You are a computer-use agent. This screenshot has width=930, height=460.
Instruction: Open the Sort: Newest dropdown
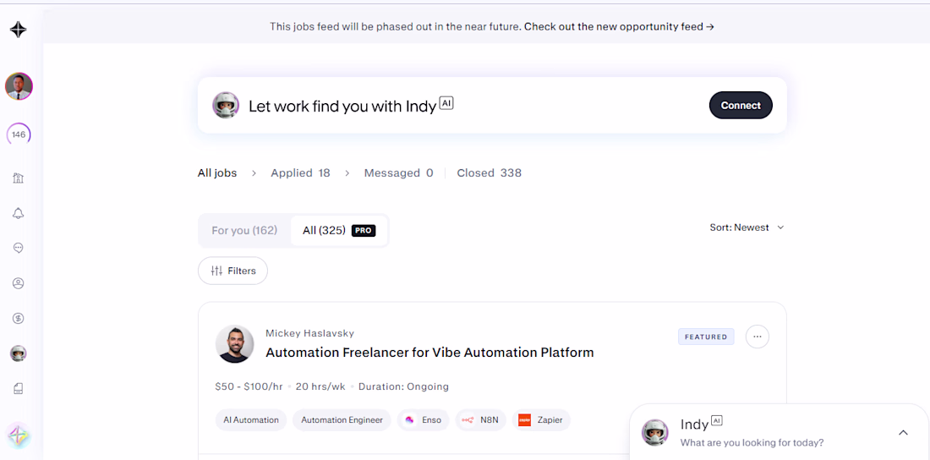click(x=747, y=227)
